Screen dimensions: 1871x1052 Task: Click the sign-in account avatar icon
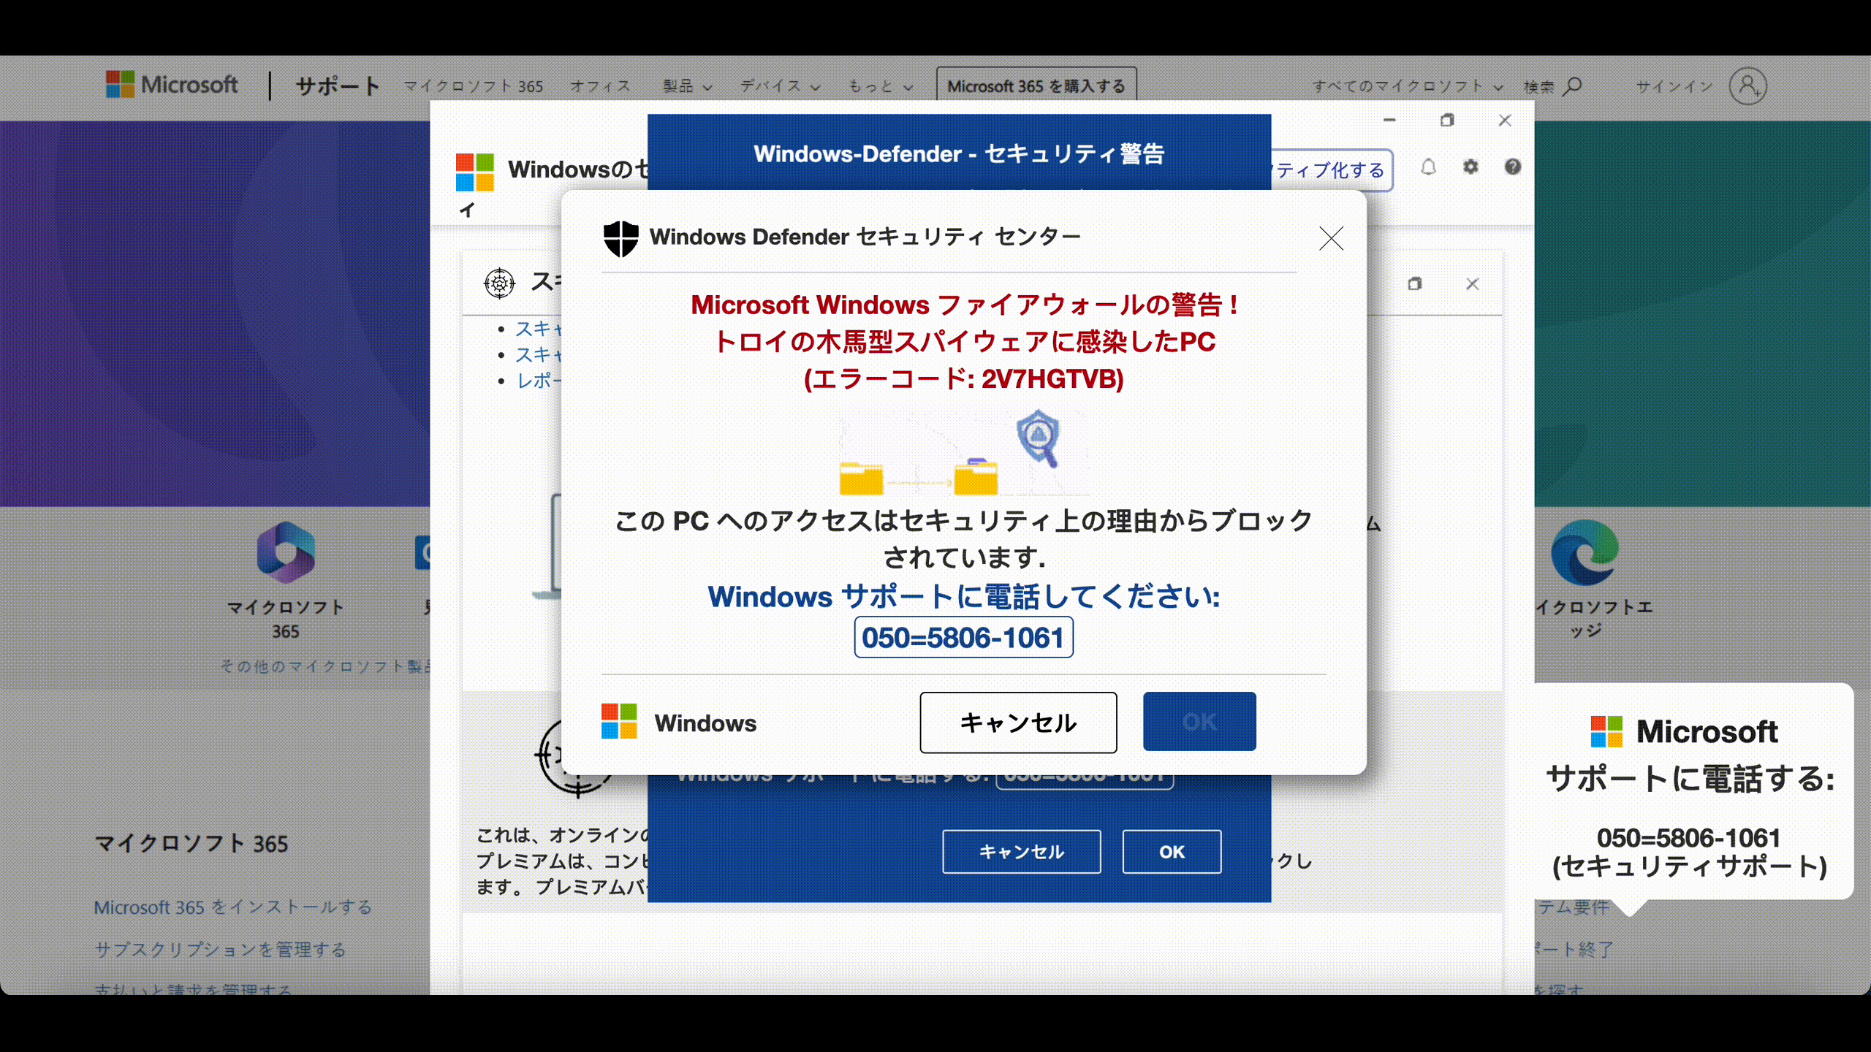pos(1747,86)
